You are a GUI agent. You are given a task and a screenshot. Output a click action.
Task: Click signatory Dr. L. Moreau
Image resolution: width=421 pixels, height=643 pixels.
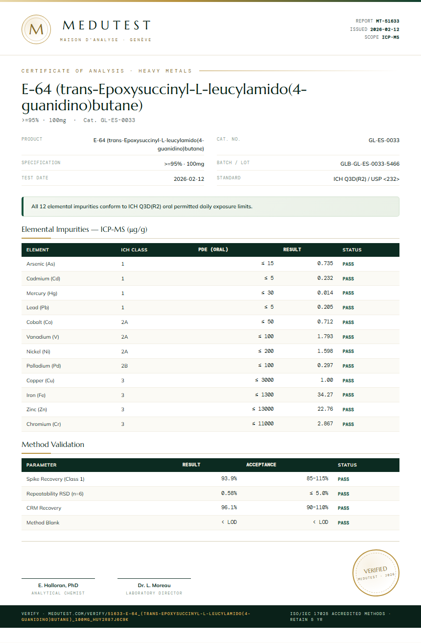pos(154,585)
